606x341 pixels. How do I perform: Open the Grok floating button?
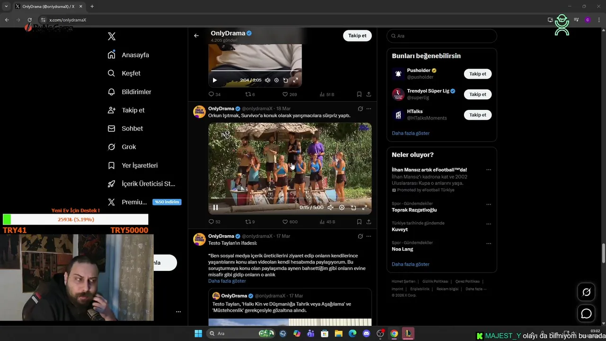586,292
